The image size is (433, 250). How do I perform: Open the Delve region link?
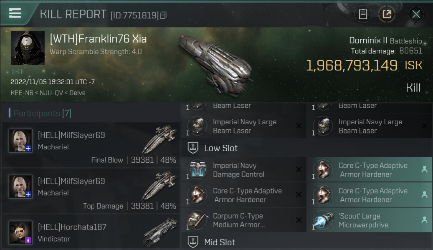[x=77, y=93]
